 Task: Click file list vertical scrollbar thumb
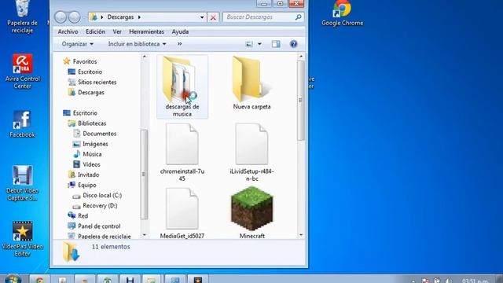pos(300,100)
